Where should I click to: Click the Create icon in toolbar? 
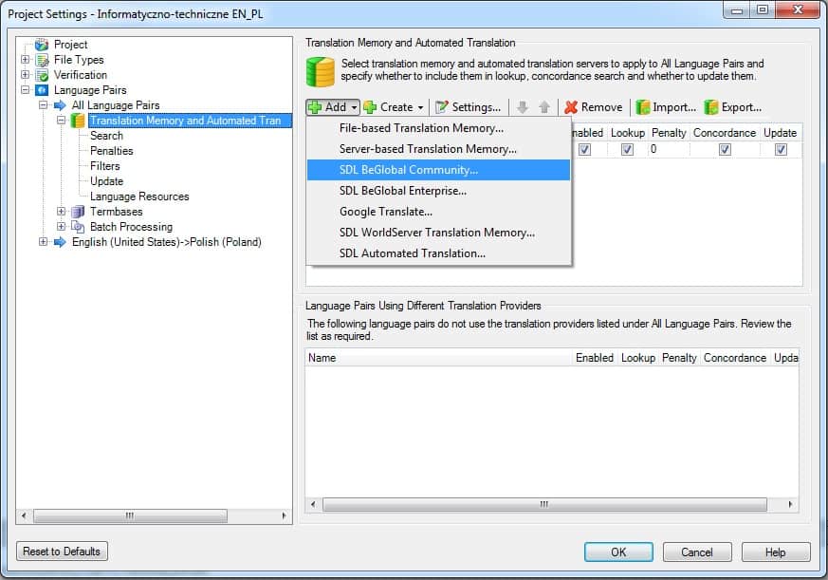pyautogui.click(x=370, y=107)
